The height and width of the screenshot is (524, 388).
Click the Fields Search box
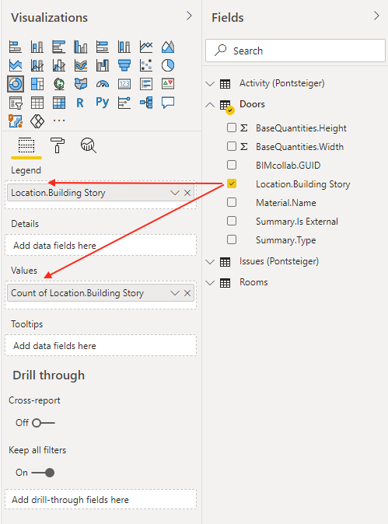coord(295,51)
